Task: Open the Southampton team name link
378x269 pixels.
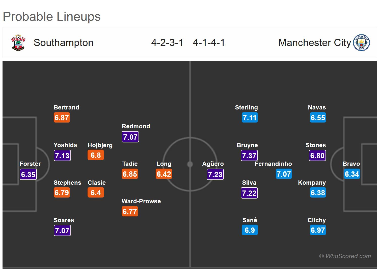Action: point(63,43)
